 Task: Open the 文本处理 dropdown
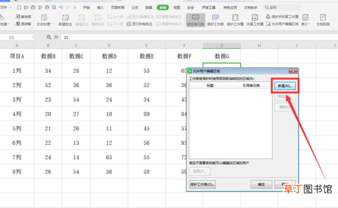click(x=44, y=20)
